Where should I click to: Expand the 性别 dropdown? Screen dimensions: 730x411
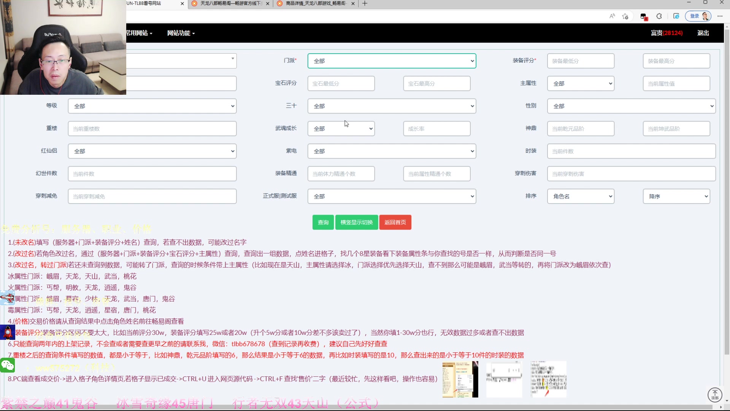(x=631, y=106)
